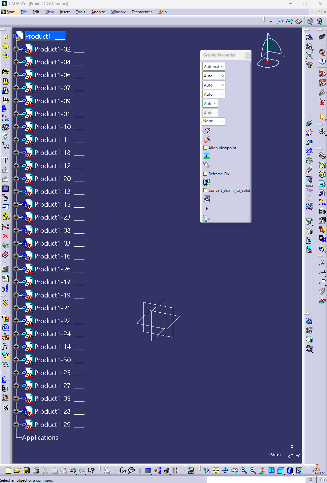Screen dimensions: 327x483
Task: Click the tree reorder icon in Graphic Properties
Action: (207, 218)
